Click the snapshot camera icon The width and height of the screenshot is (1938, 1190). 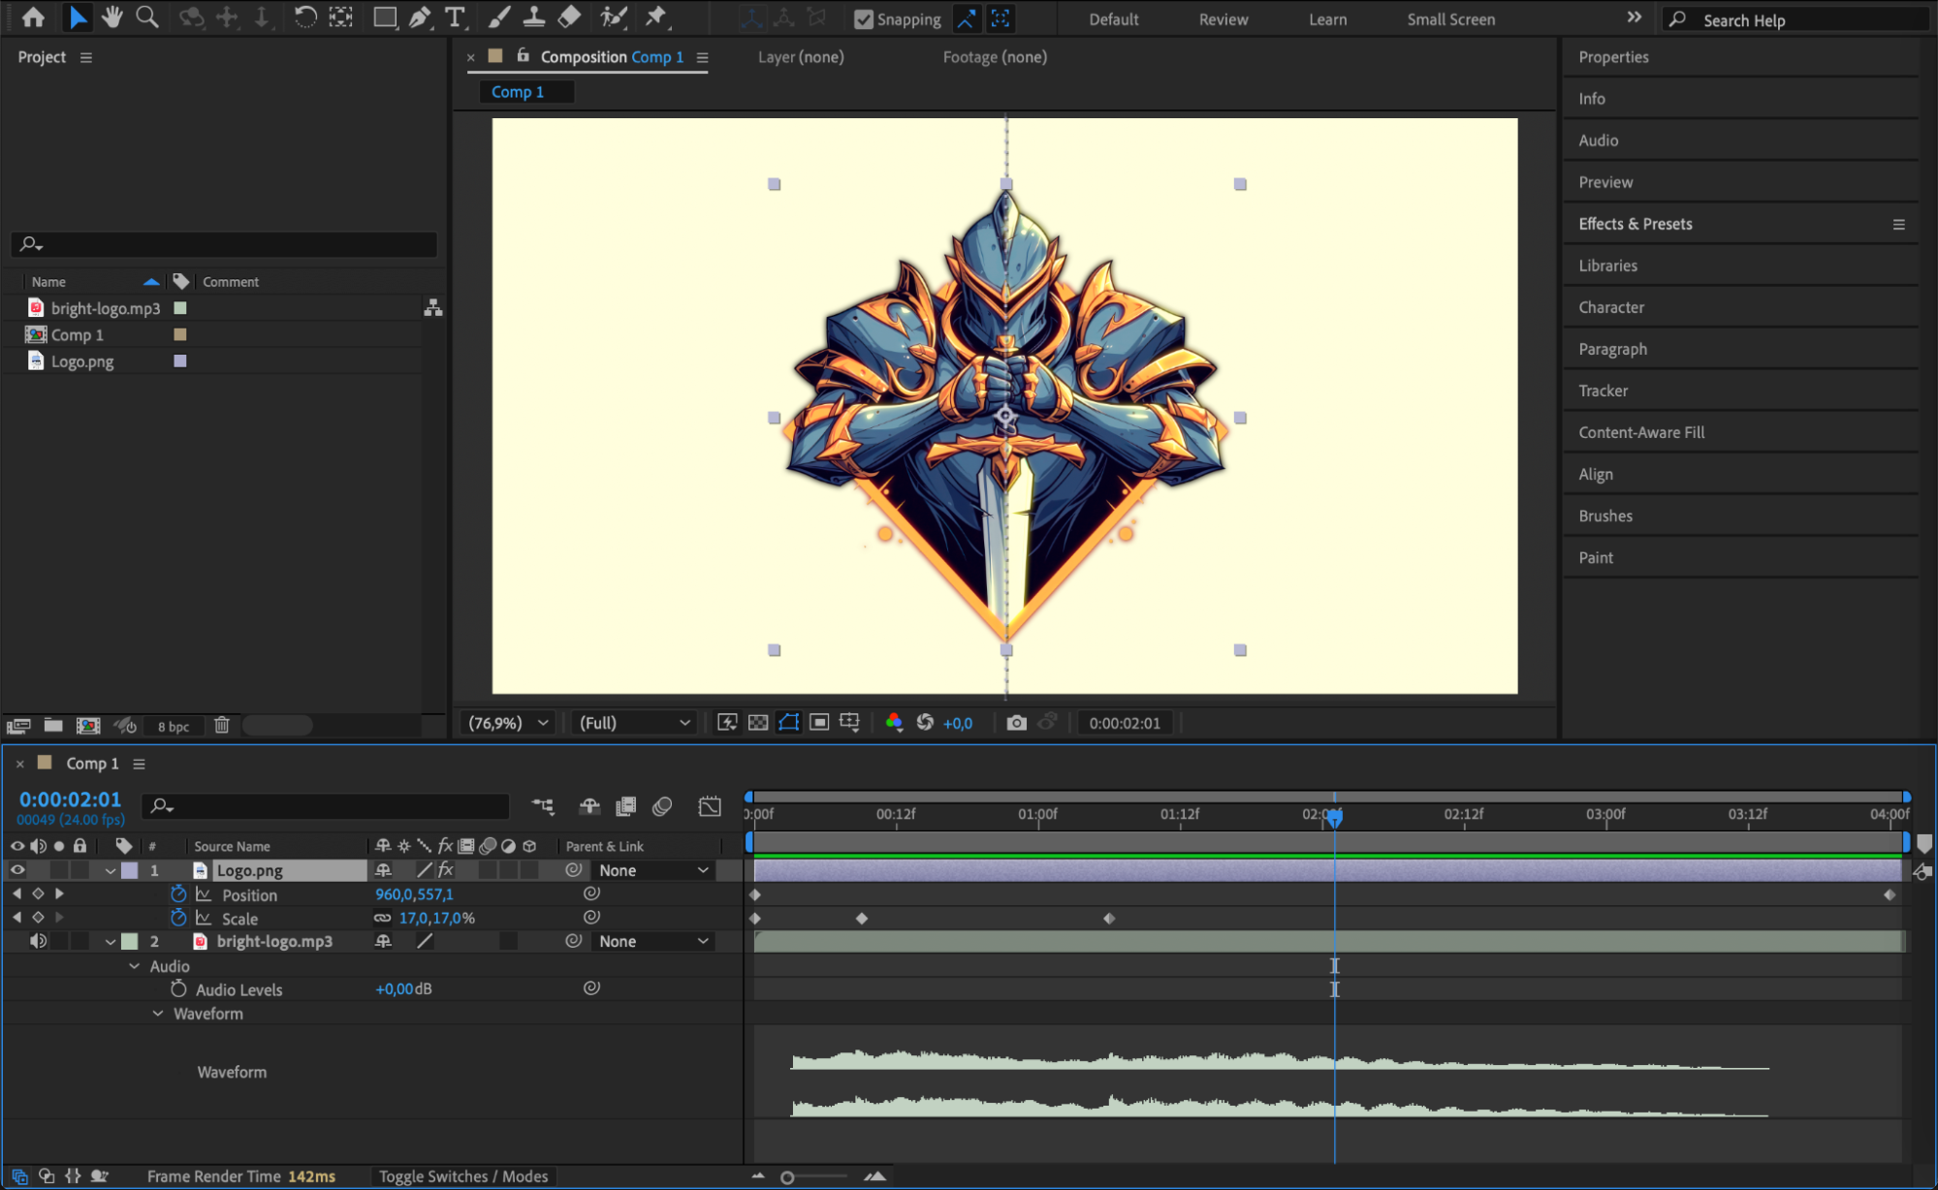[x=1016, y=723]
